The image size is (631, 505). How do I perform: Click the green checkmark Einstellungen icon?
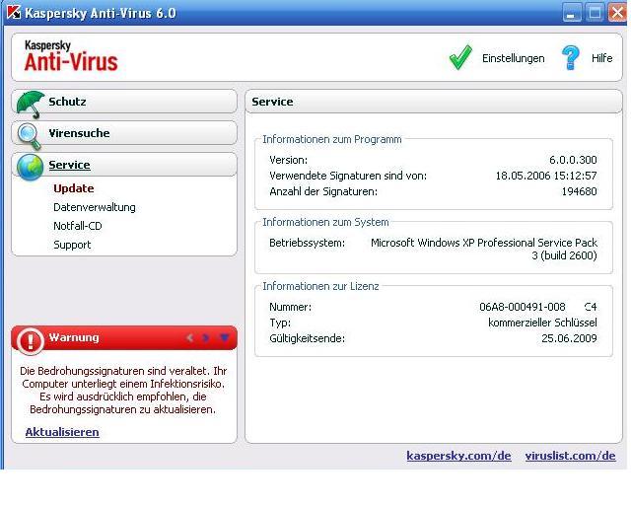tap(460, 57)
